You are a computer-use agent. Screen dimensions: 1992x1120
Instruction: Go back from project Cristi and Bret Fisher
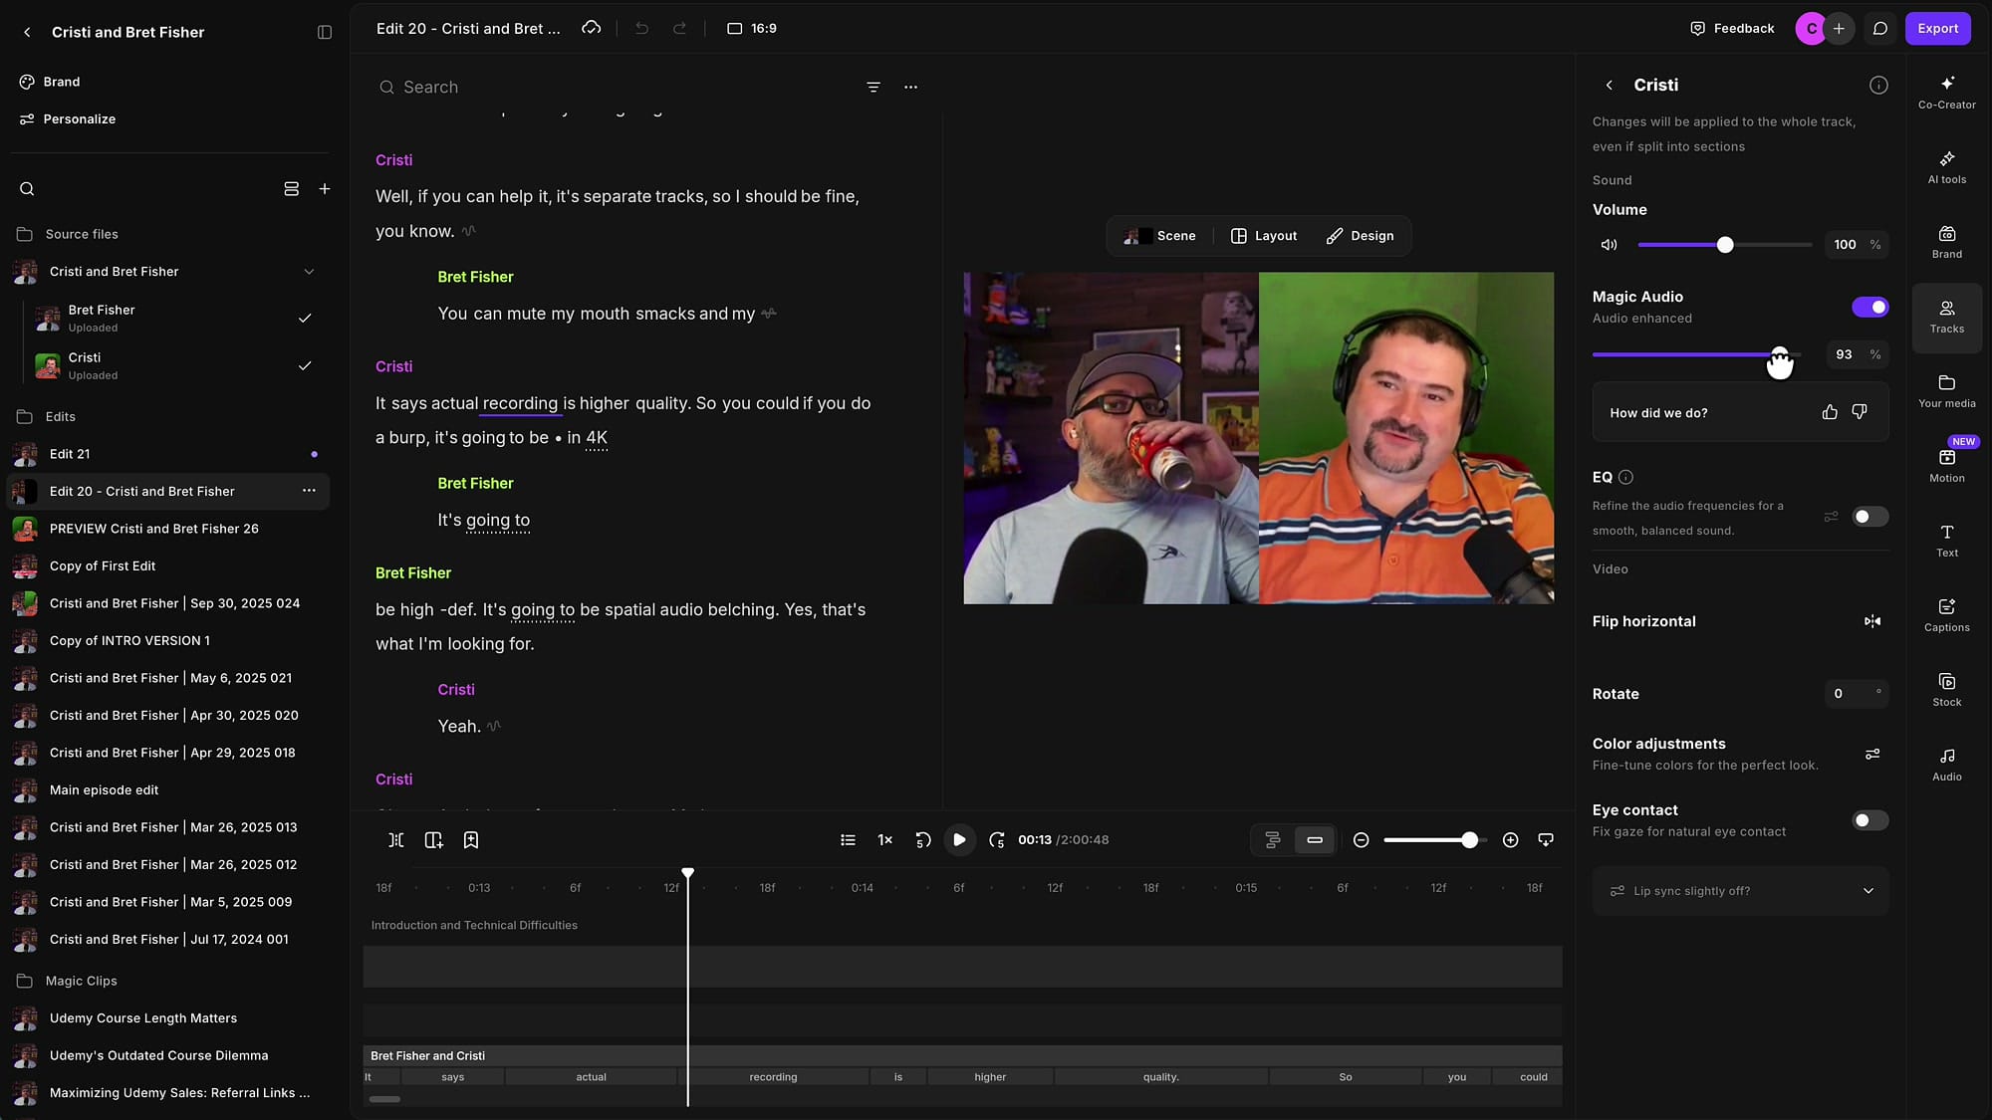(27, 33)
